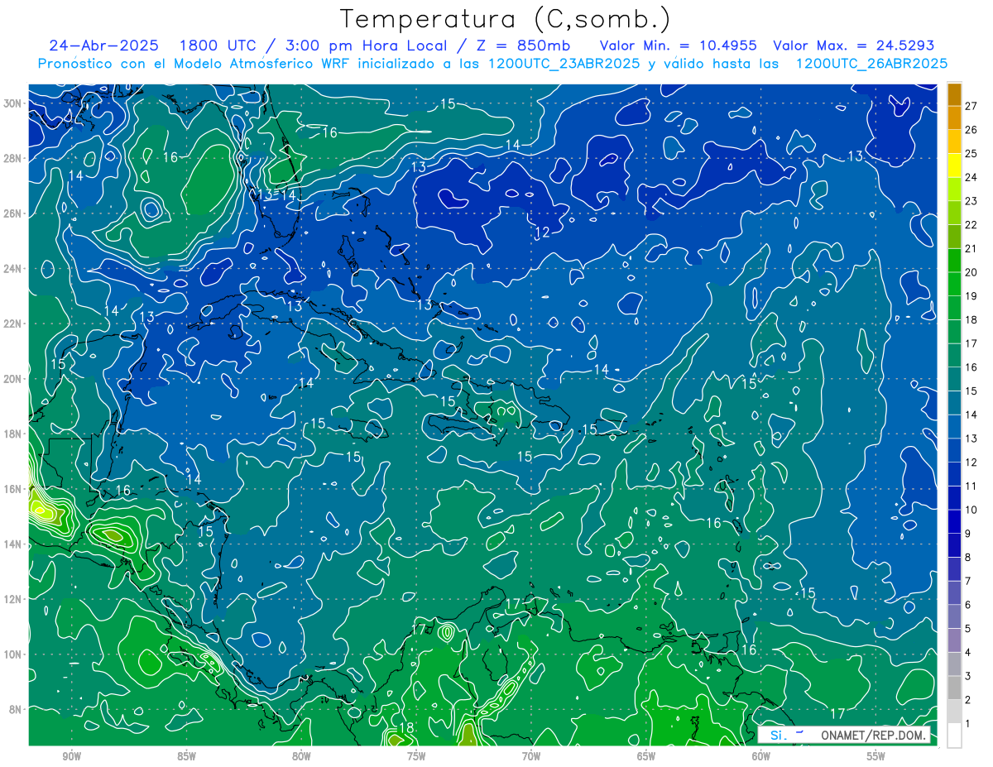
Task: Click the '85W' longitude axis label
Action: click(x=186, y=756)
